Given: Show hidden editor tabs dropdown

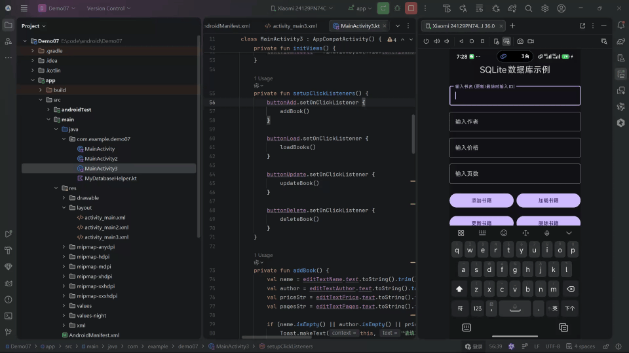Looking at the screenshot, I should 398,26.
